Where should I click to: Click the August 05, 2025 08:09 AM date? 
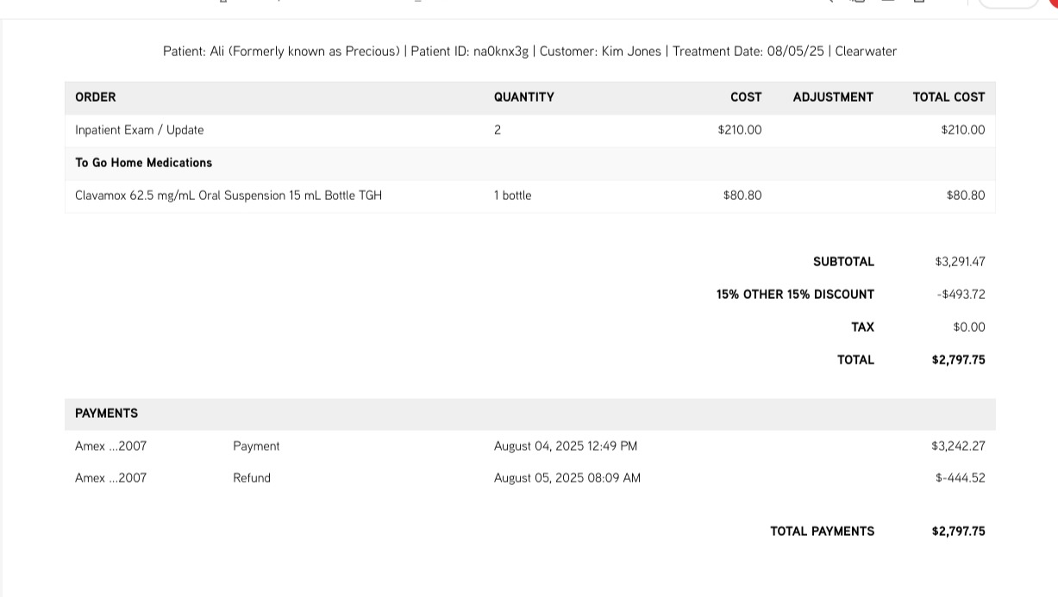(x=567, y=478)
